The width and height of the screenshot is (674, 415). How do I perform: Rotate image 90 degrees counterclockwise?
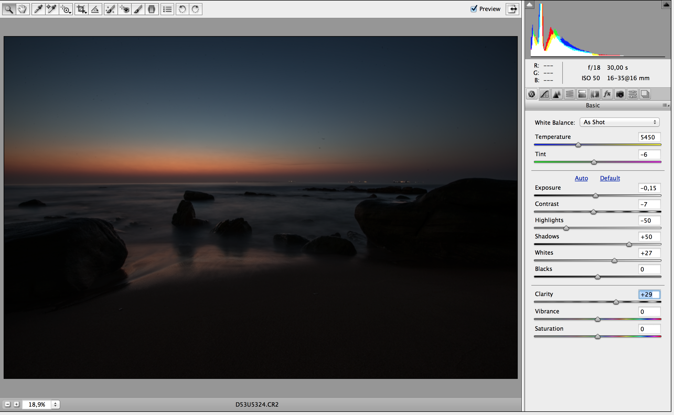click(x=182, y=9)
